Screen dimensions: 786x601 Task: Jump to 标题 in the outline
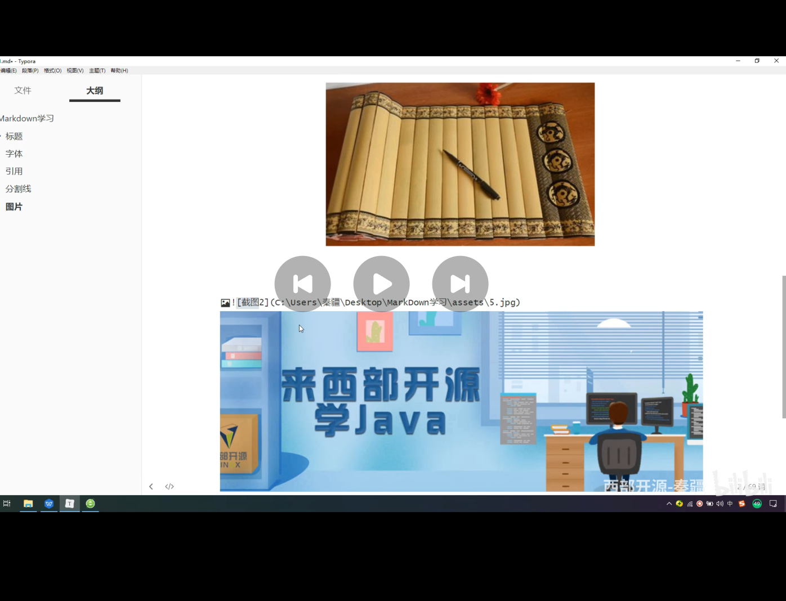click(14, 136)
